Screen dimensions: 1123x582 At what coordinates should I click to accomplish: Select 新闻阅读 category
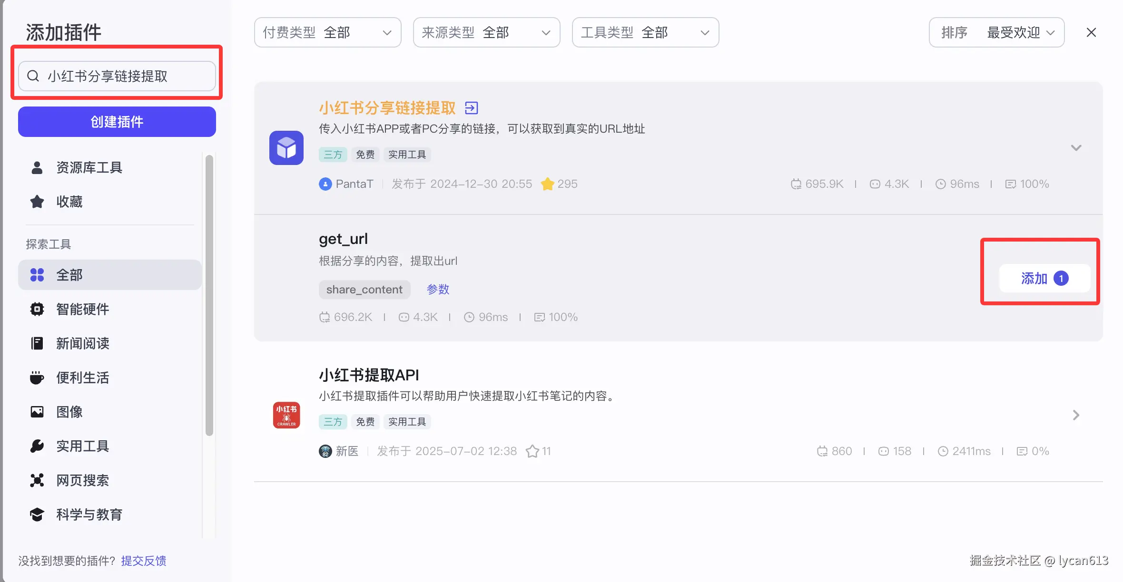82,343
